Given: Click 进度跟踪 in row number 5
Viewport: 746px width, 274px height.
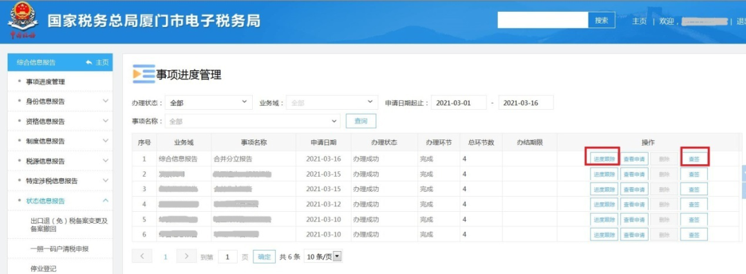Looking at the screenshot, I should pyautogui.click(x=604, y=219).
